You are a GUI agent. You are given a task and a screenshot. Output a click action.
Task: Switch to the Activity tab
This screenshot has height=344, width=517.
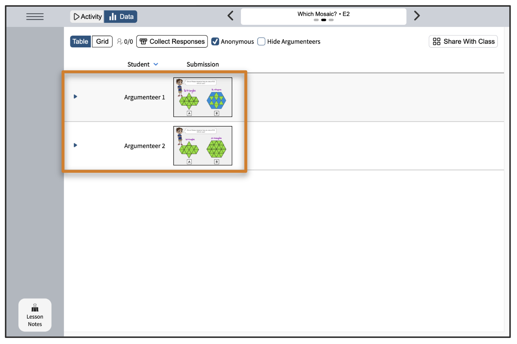pos(87,17)
